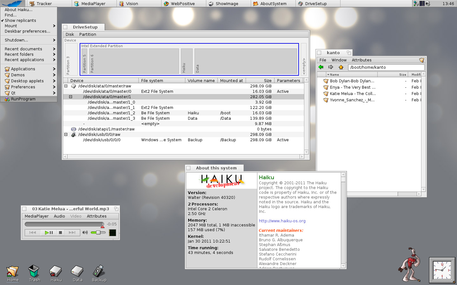Open the Attributes menu in kanto window
The width and height of the screenshot is (457, 285).
(x=361, y=60)
